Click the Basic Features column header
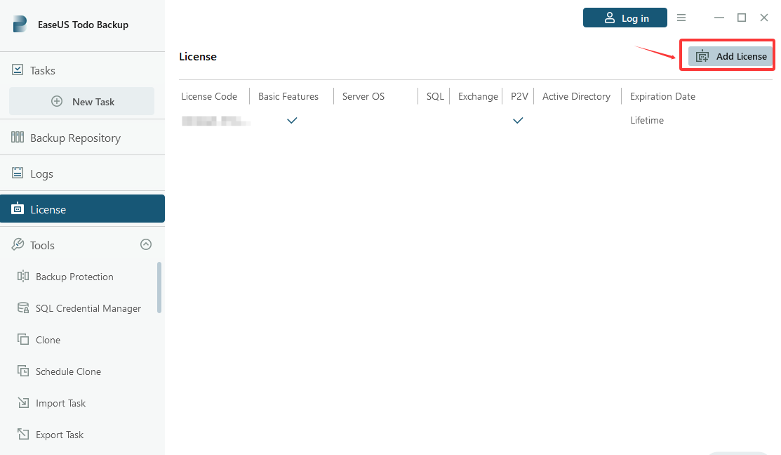781x455 pixels. [x=288, y=96]
